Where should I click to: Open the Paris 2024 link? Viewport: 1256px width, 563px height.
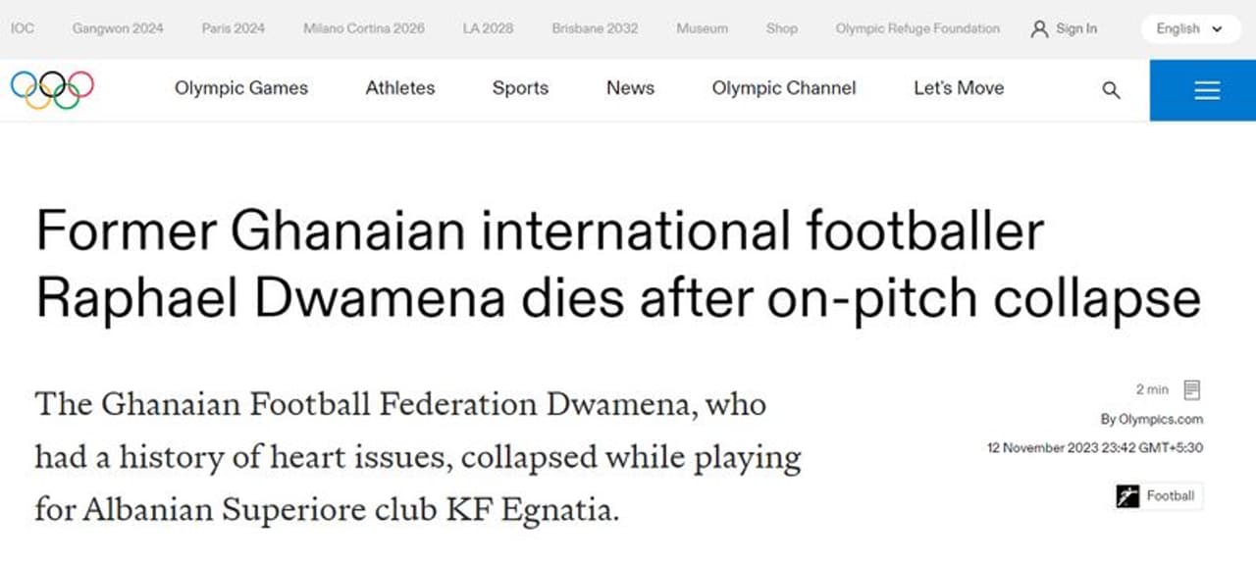tap(234, 28)
